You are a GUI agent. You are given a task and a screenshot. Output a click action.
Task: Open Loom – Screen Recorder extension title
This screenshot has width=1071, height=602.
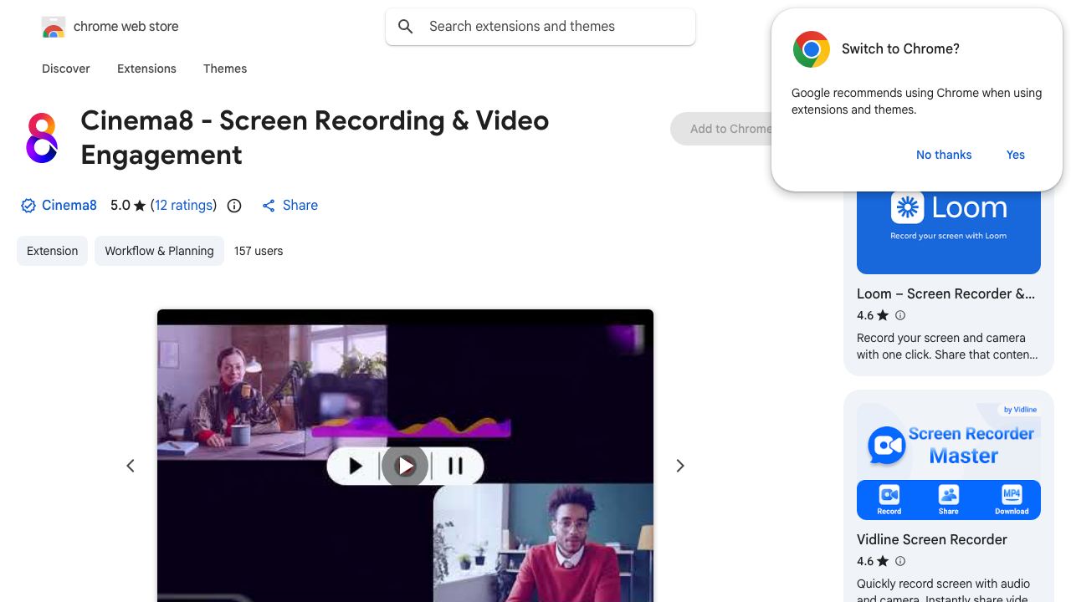[x=945, y=293]
